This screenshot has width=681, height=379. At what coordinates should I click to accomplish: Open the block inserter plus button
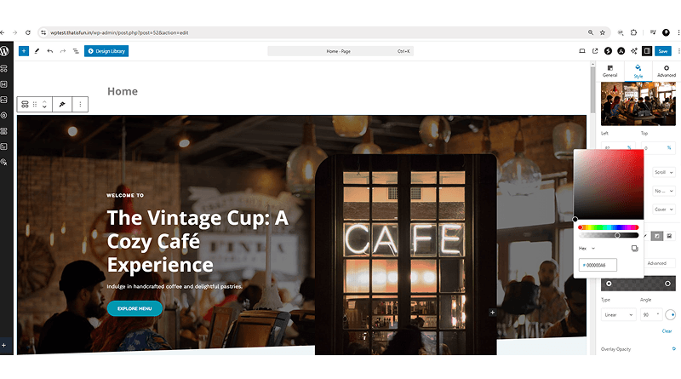point(24,51)
